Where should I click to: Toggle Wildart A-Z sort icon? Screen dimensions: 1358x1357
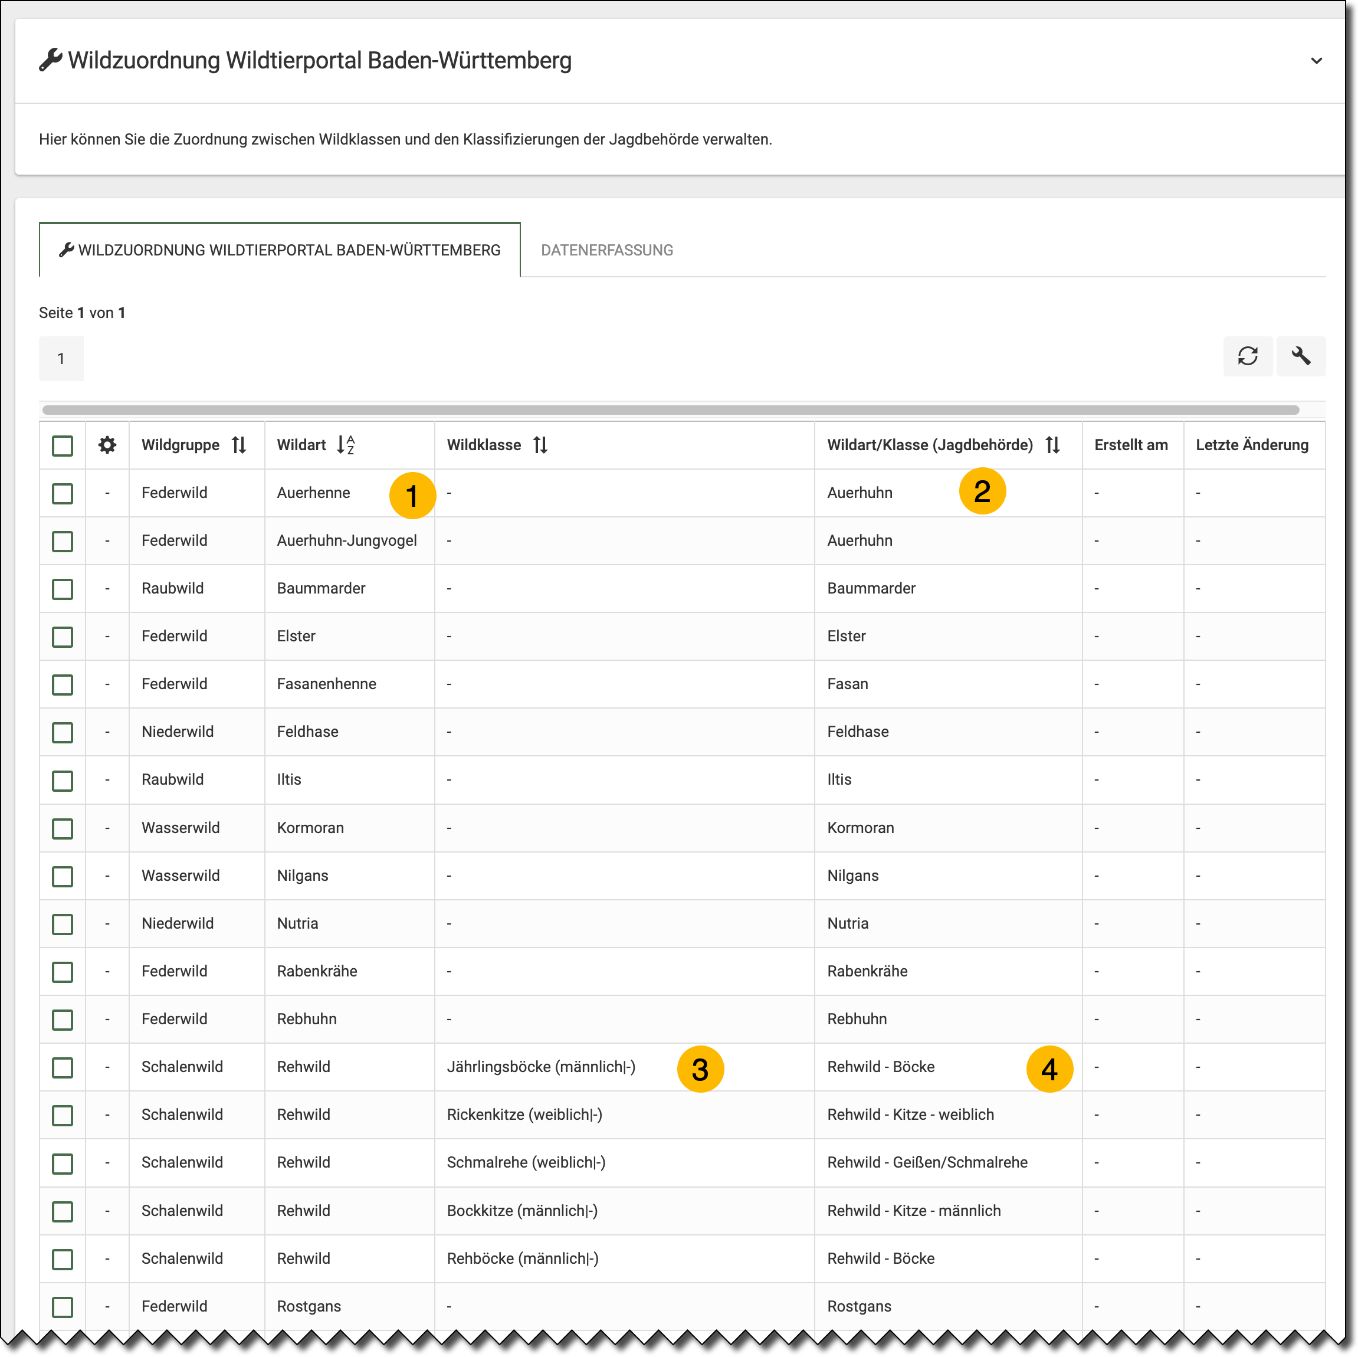coord(345,444)
